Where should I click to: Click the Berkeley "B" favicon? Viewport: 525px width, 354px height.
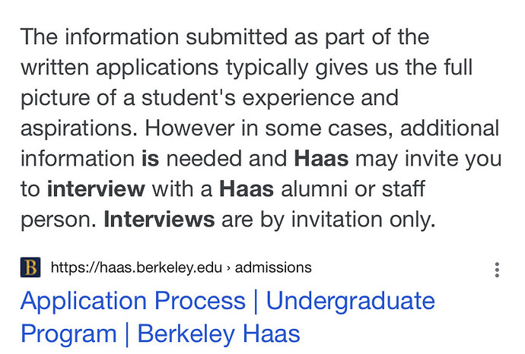[30, 267]
